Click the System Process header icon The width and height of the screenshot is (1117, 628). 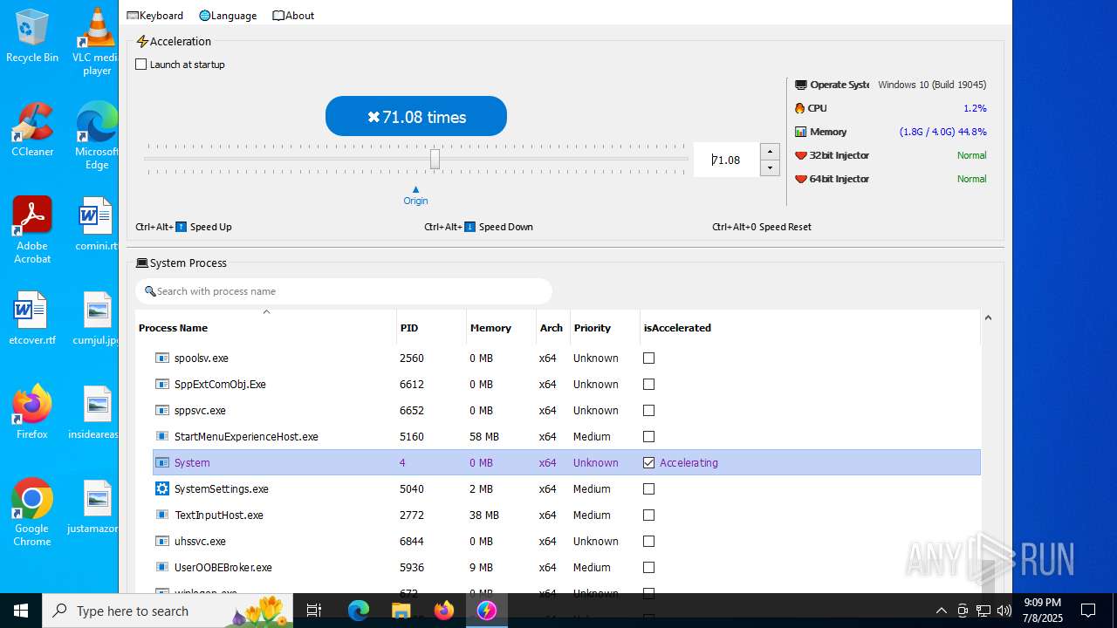point(142,263)
